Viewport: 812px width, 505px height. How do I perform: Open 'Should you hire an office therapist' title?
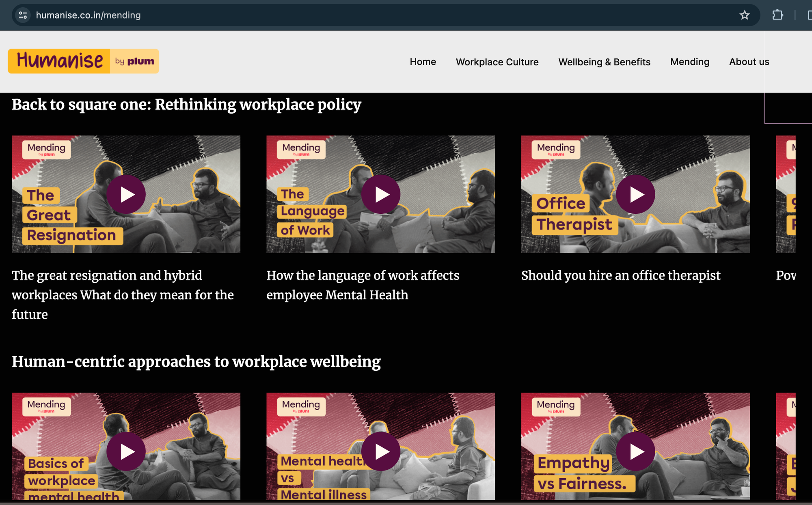pyautogui.click(x=621, y=275)
